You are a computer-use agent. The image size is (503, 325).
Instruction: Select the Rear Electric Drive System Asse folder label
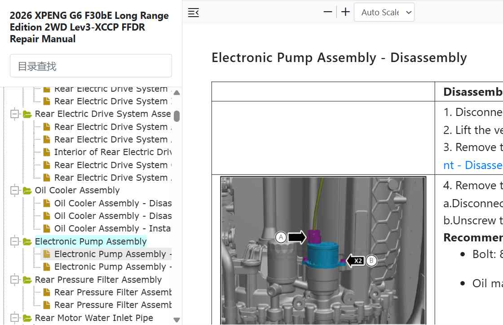(x=103, y=114)
